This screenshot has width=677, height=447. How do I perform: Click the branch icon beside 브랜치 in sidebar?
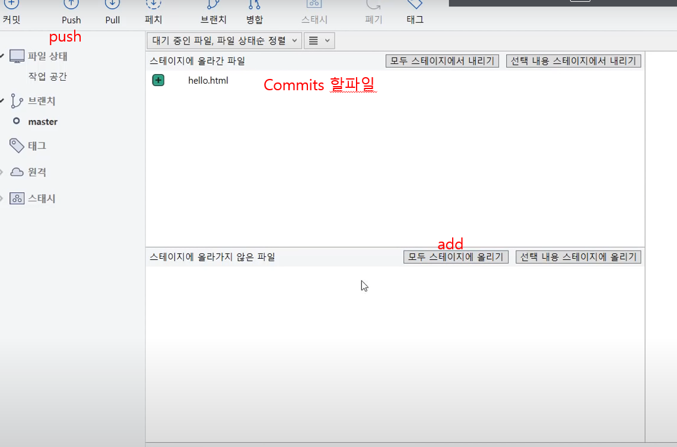click(x=17, y=101)
